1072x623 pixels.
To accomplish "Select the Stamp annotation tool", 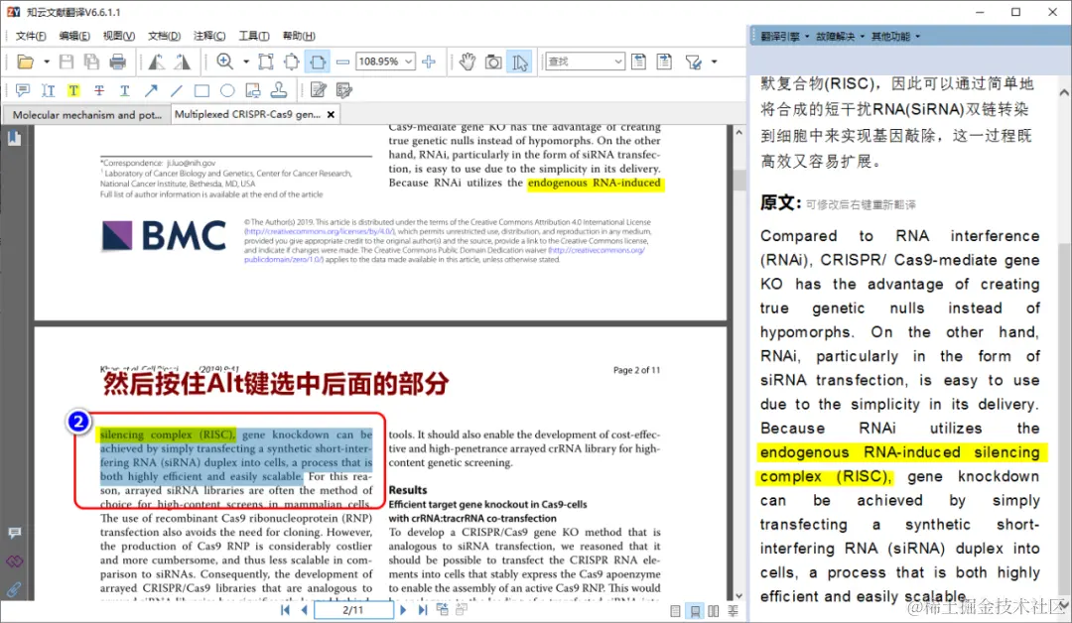I will (x=279, y=89).
